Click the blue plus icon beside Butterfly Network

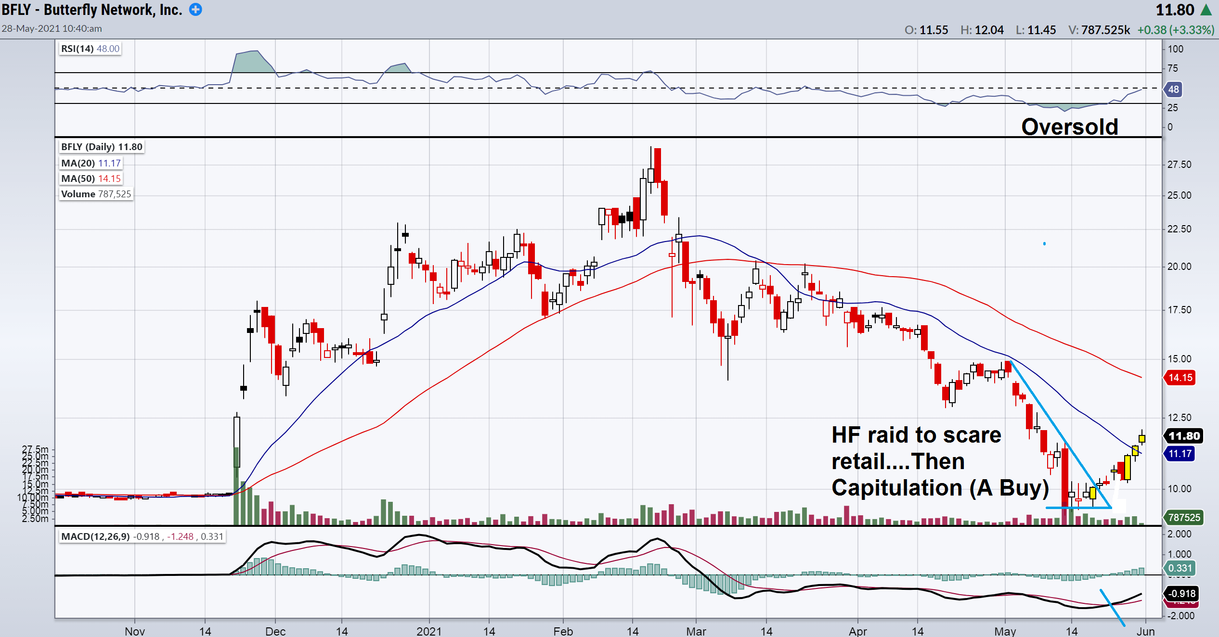pyautogui.click(x=195, y=10)
